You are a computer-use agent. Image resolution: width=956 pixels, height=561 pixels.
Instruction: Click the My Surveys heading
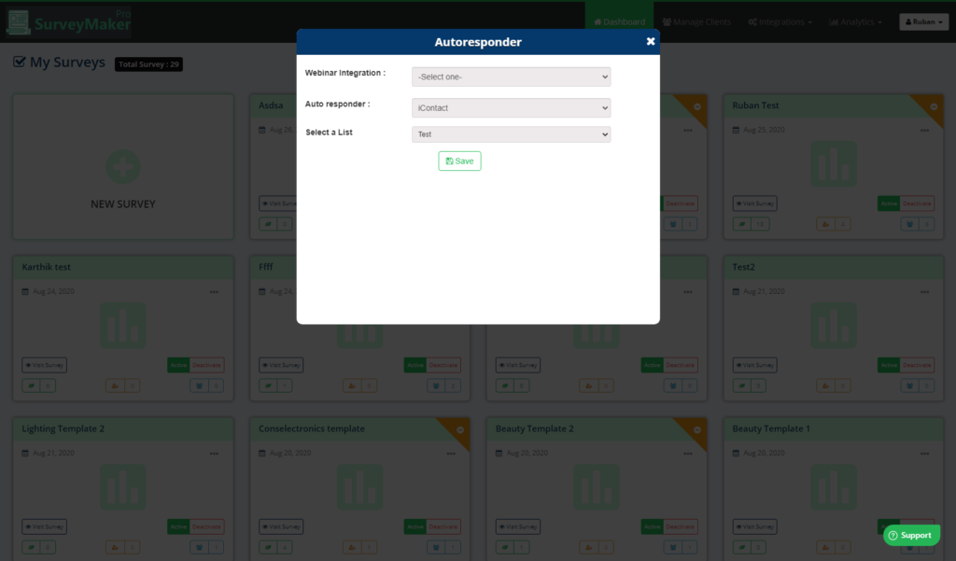tap(59, 63)
